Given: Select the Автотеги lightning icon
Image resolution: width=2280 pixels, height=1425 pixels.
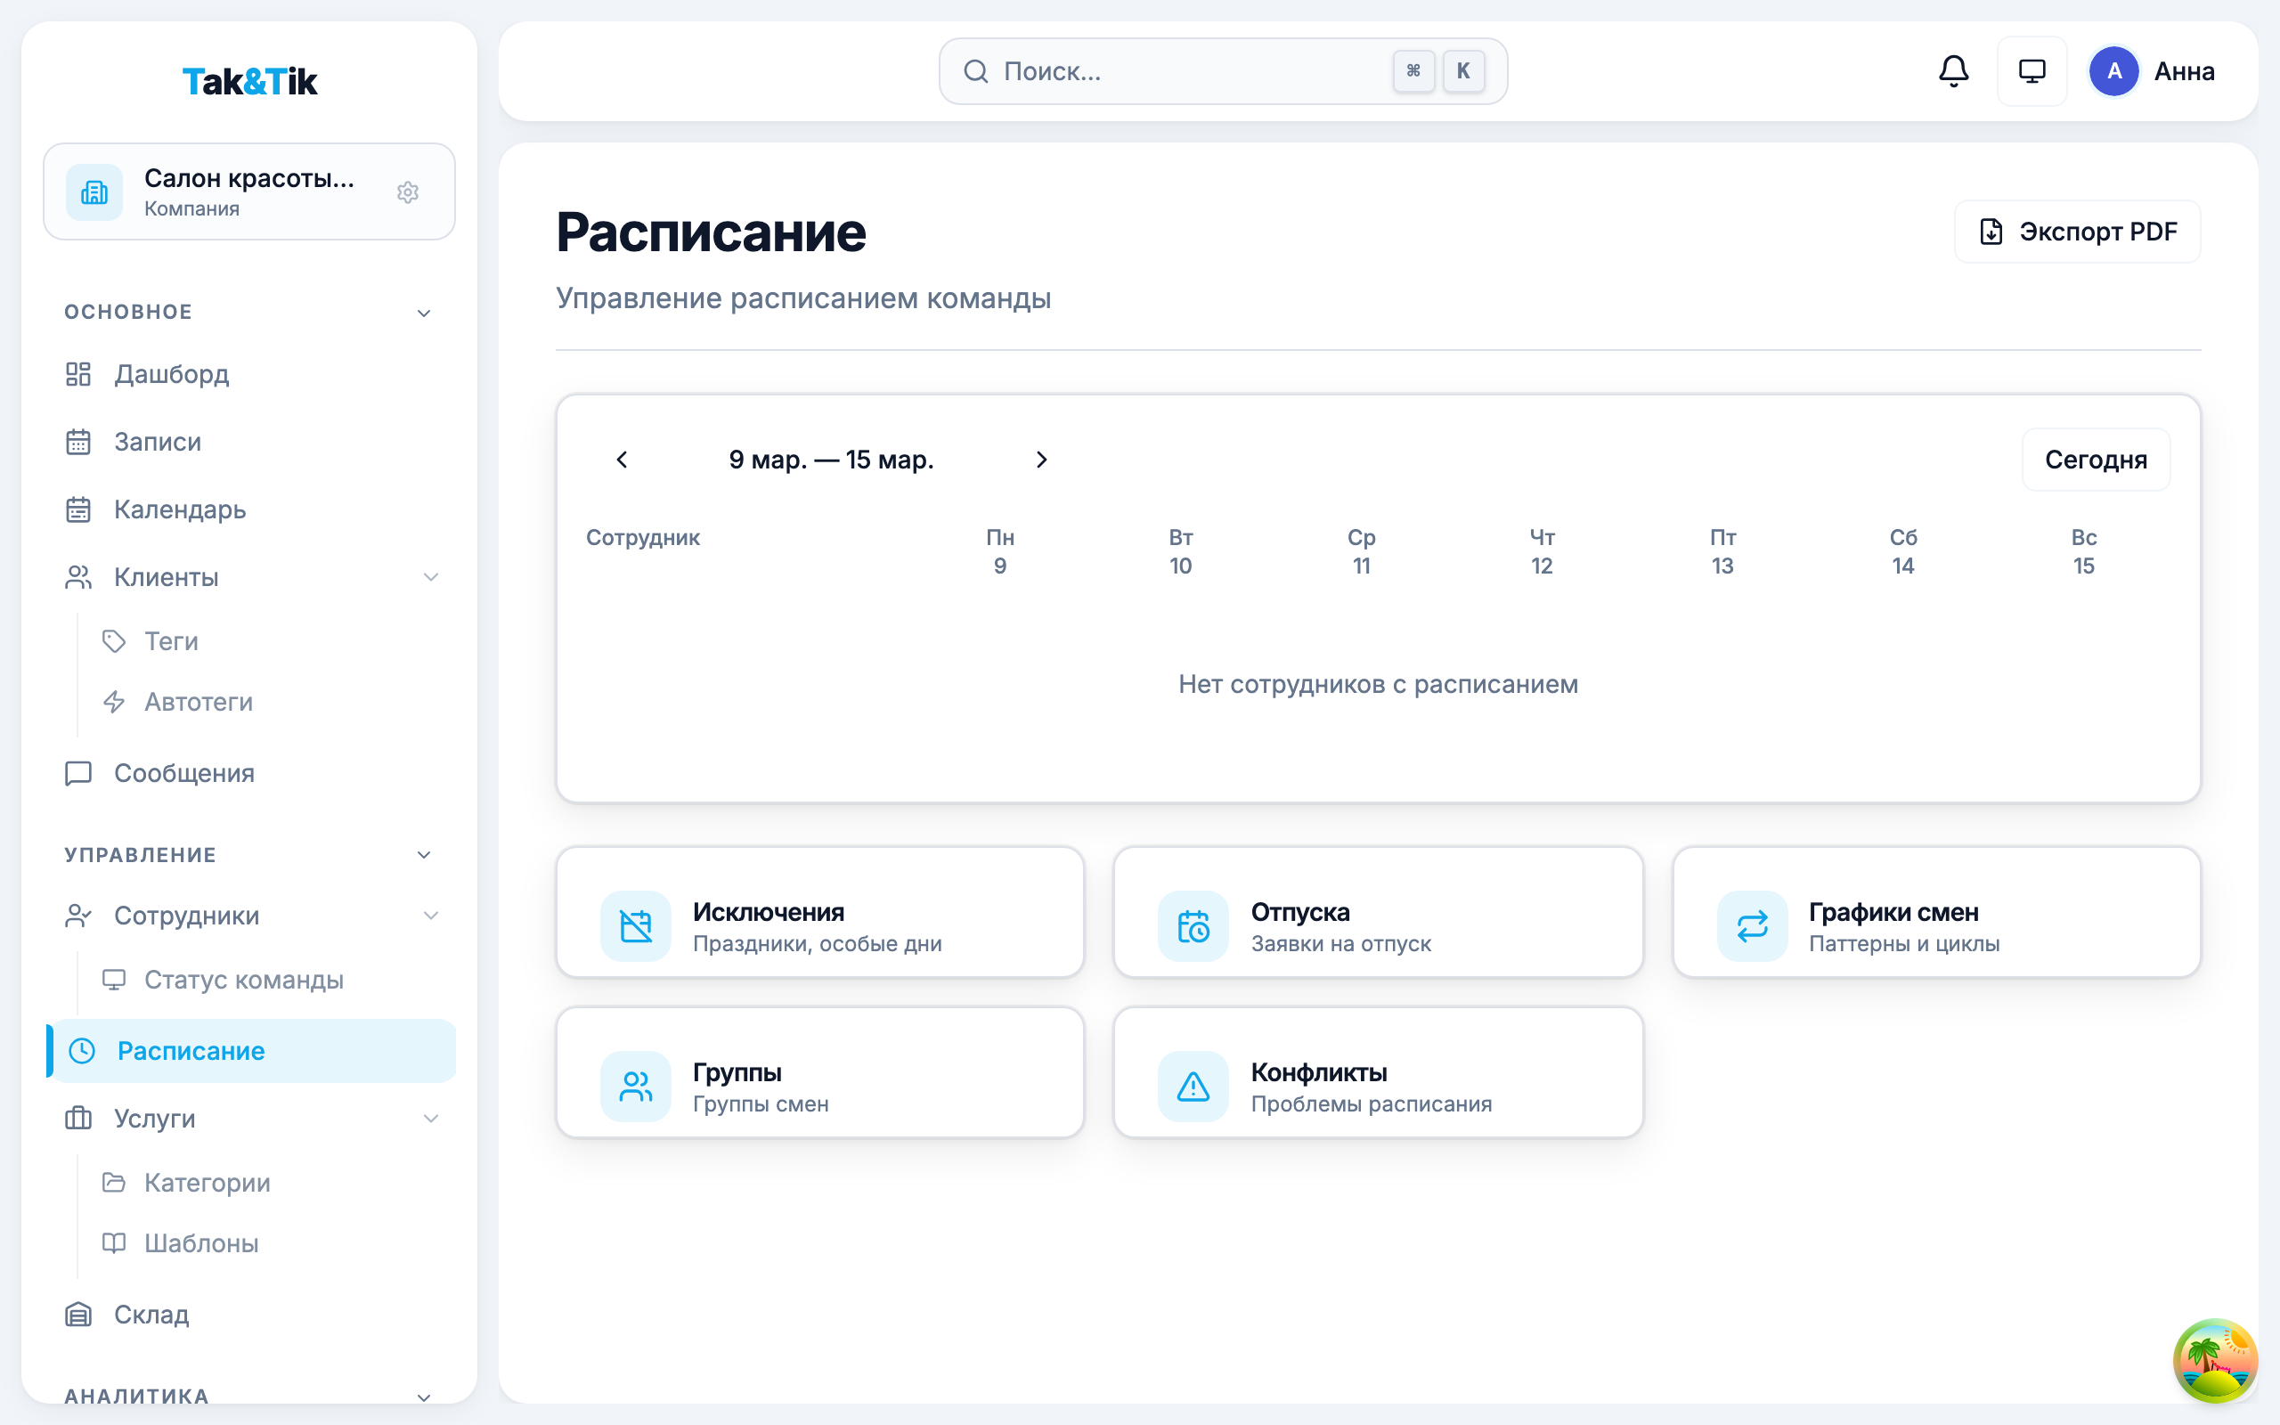Looking at the screenshot, I should pyautogui.click(x=114, y=701).
